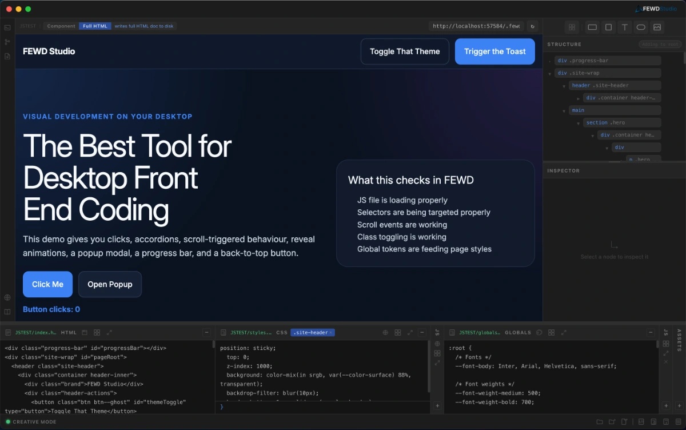Select the header .site-header node in Structure
686x430 pixels.
(615, 85)
